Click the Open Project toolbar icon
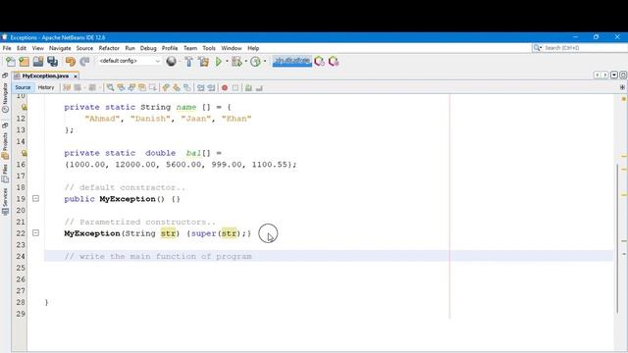This screenshot has width=628, height=353. point(38,61)
